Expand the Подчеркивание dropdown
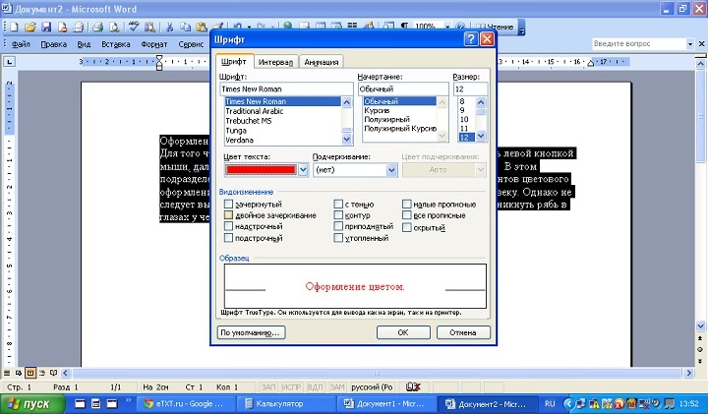The image size is (708, 414). coord(391,170)
